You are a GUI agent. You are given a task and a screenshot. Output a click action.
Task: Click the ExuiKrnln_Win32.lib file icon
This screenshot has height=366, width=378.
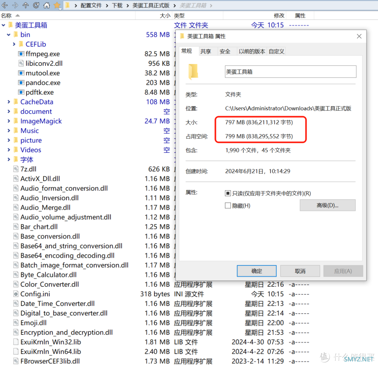[16, 342]
